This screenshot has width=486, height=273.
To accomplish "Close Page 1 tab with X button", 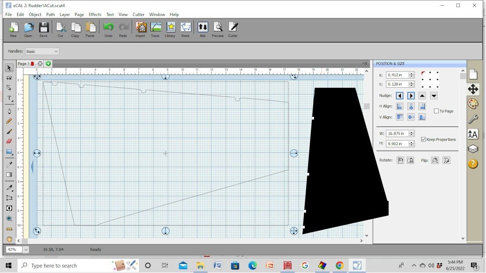I will 40,64.
